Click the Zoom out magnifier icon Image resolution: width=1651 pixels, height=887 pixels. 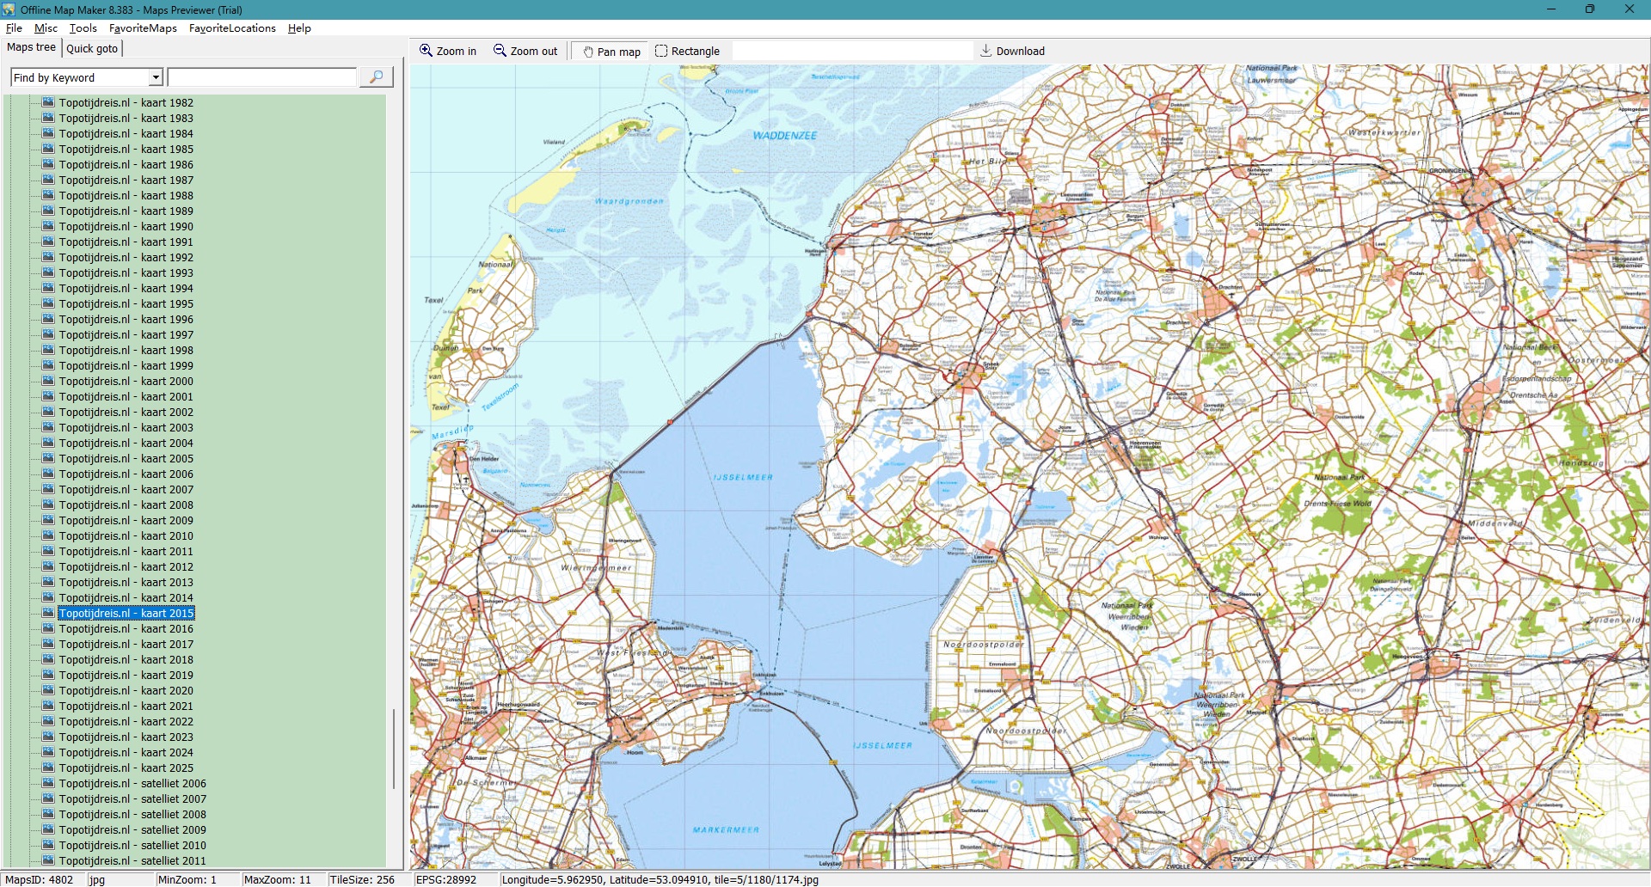(500, 51)
